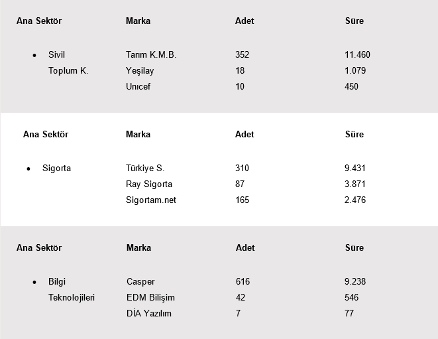Click the Tarım K.M.B. brand name
The width and height of the screenshot is (438, 339).
[150, 55]
